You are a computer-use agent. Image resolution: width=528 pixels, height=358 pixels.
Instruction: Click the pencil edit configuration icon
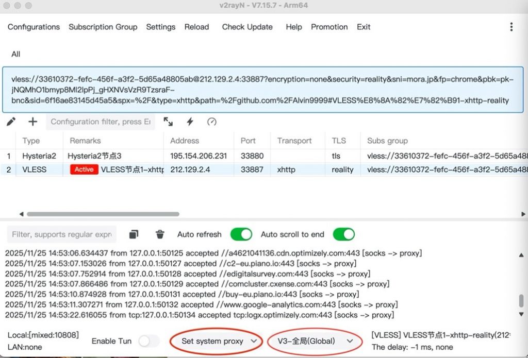pos(11,122)
